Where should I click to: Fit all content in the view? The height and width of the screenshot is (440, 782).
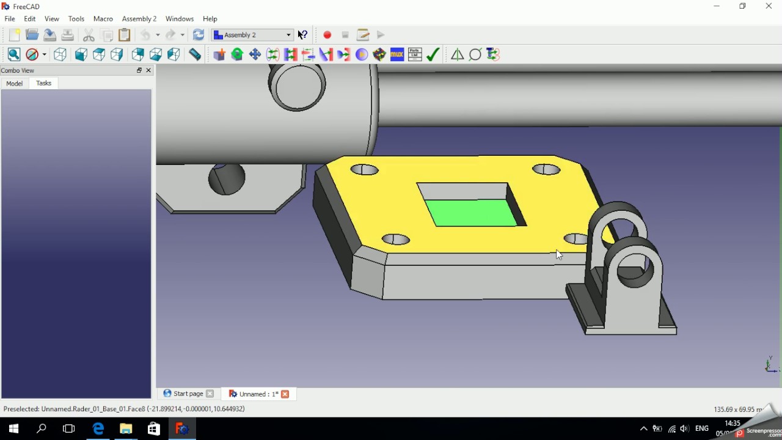(x=14, y=54)
